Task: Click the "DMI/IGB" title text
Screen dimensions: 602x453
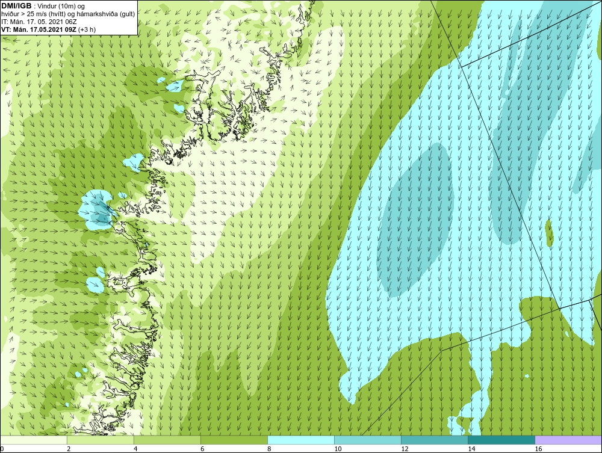Action: pyautogui.click(x=16, y=6)
